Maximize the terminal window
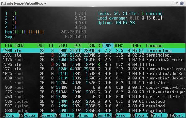The height and width of the screenshot is (118, 186). tap(177, 3)
